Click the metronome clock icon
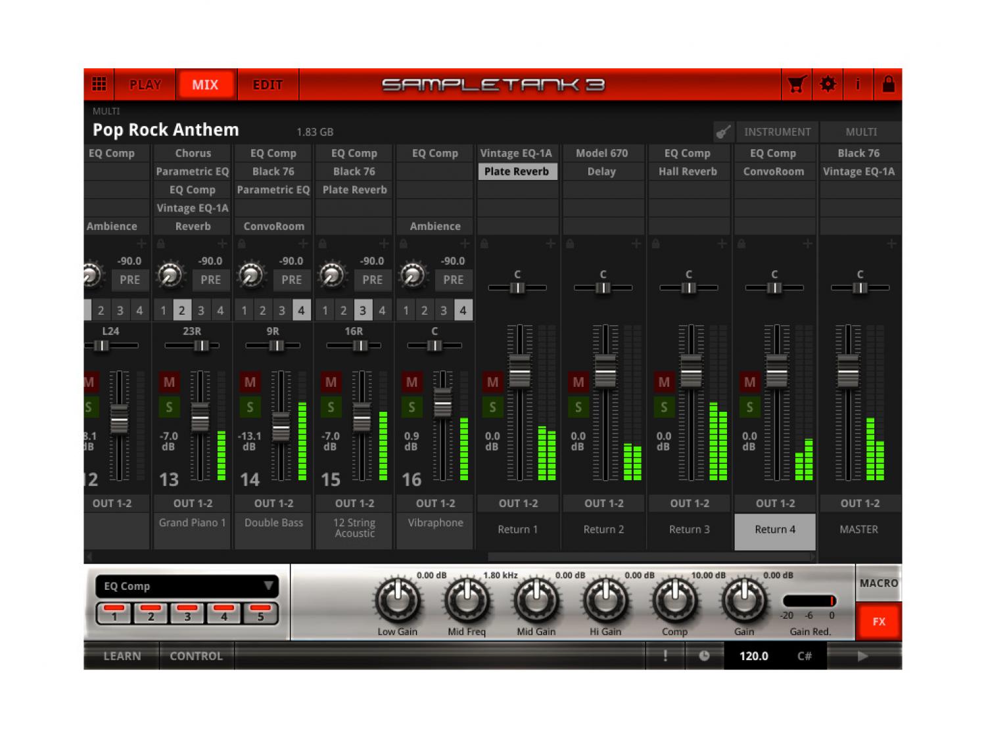Image resolution: width=986 pixels, height=739 pixels. click(704, 656)
